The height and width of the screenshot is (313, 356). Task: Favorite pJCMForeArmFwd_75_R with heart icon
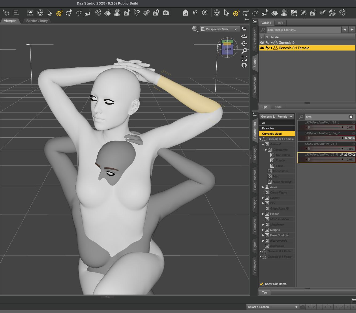(x=350, y=155)
